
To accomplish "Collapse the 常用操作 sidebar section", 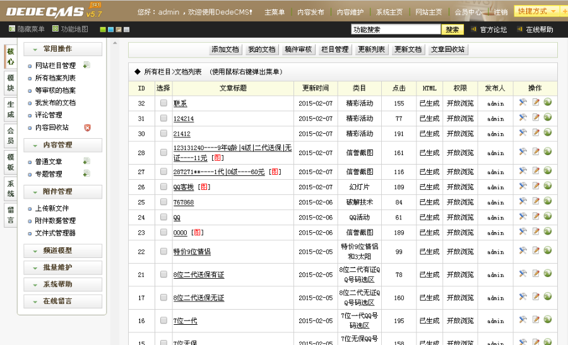I will pos(62,49).
